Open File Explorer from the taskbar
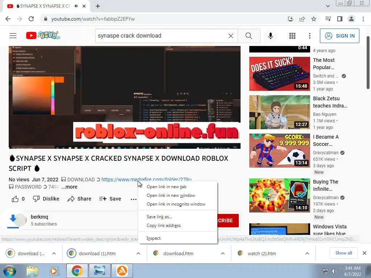The width and height of the screenshot is (371, 278). tap(32, 271)
